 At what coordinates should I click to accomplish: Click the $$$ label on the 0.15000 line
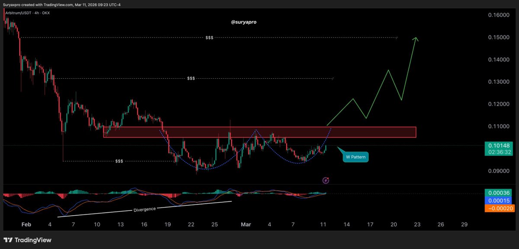tap(209, 38)
